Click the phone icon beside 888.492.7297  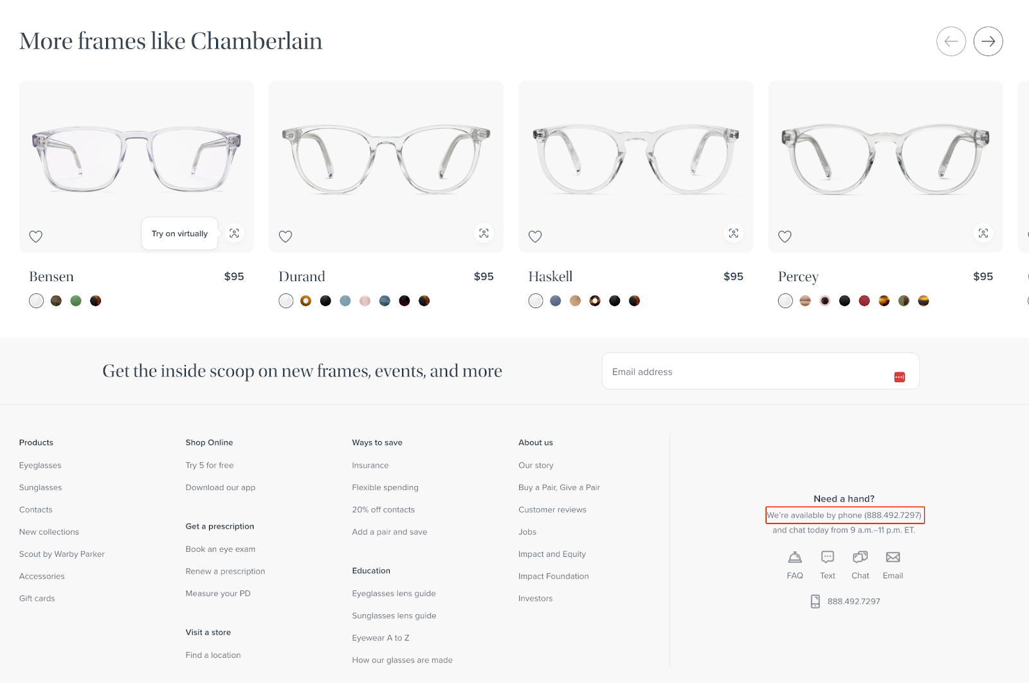pyautogui.click(x=815, y=601)
